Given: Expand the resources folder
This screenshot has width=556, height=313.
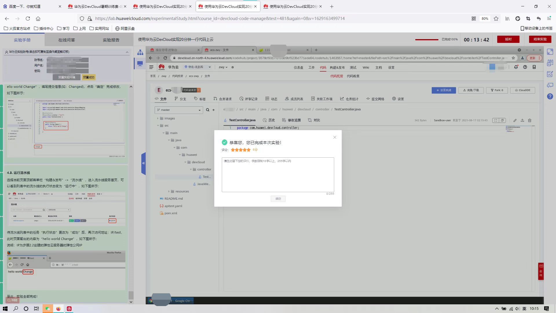Looking at the screenshot, I should (x=169, y=191).
